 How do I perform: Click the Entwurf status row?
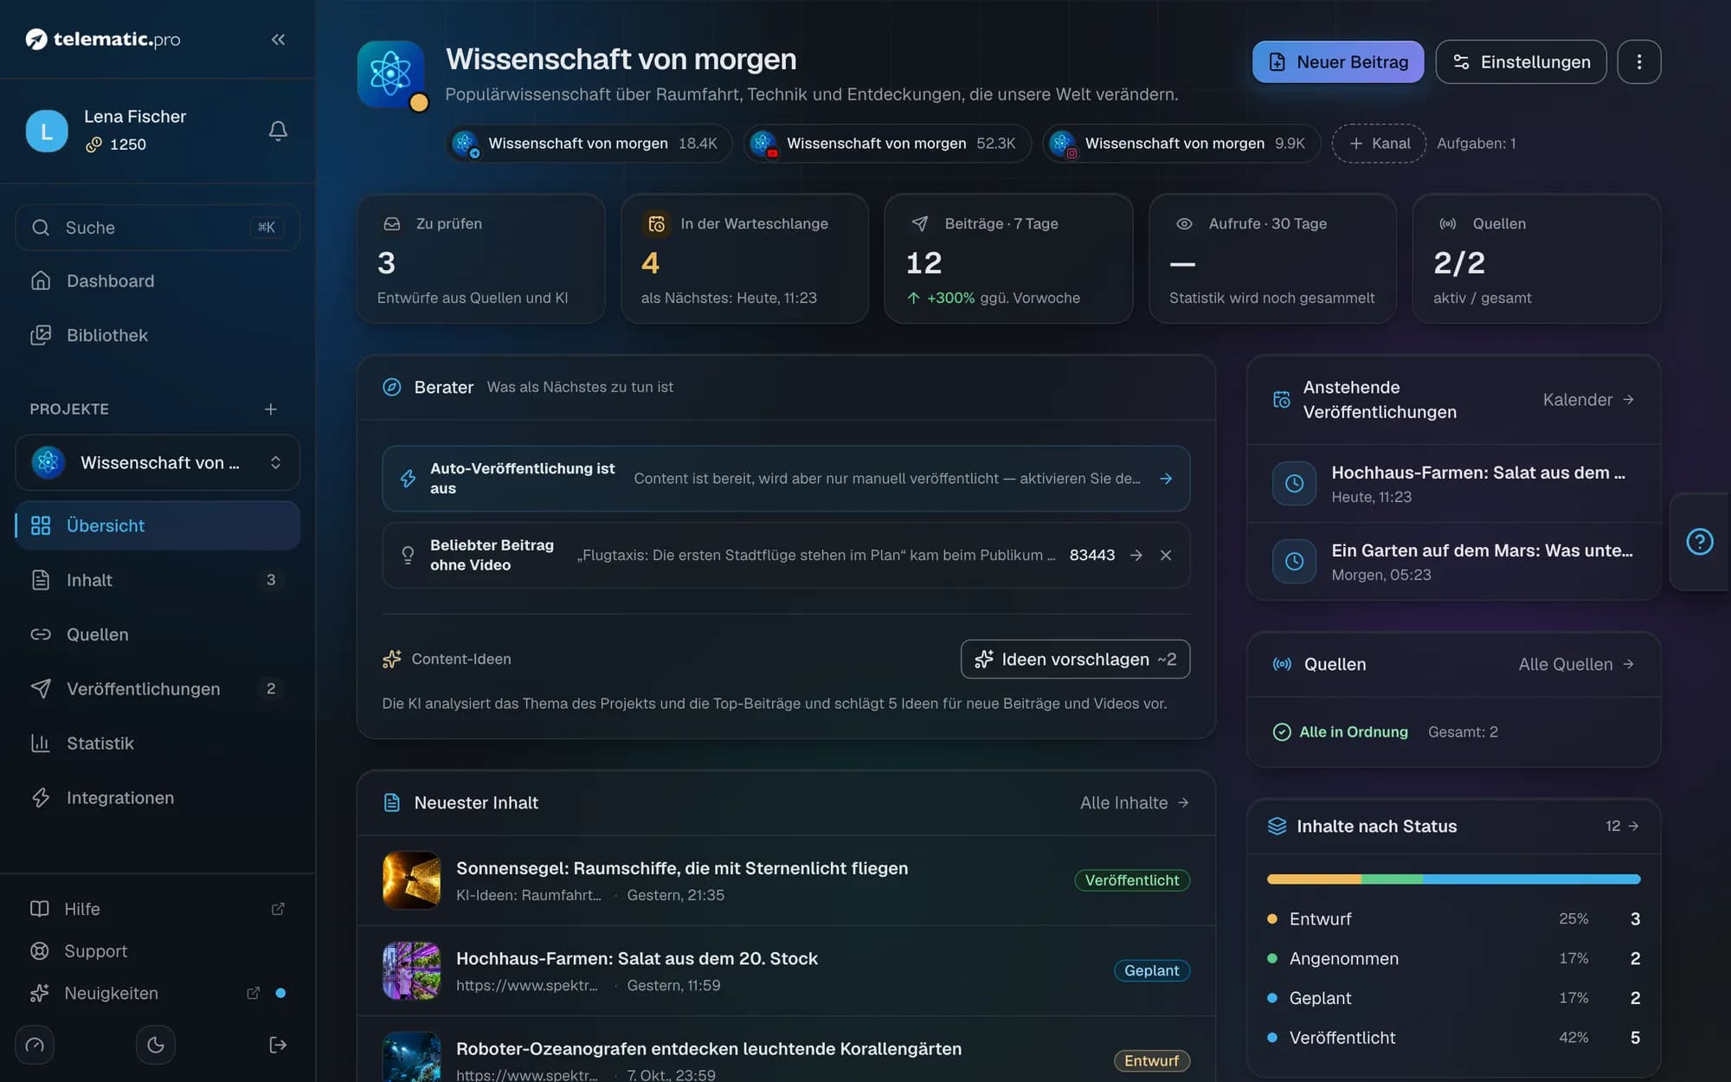tap(1453, 918)
